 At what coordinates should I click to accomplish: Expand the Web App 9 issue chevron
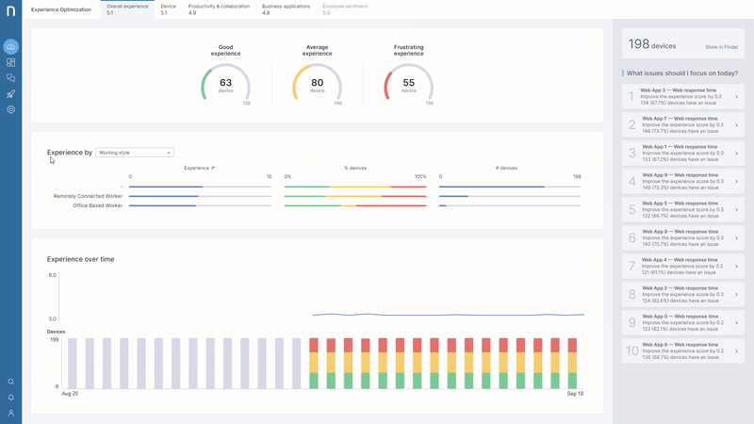(x=736, y=181)
